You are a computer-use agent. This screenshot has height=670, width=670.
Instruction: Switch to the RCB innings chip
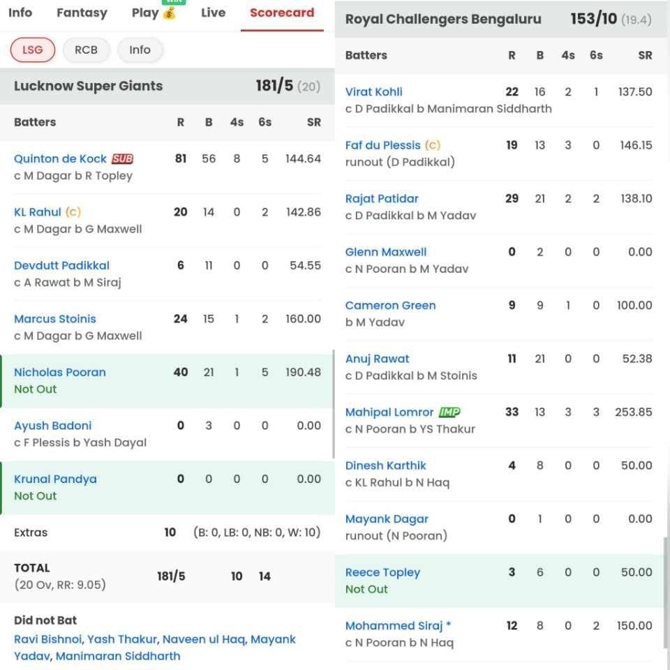point(86,50)
